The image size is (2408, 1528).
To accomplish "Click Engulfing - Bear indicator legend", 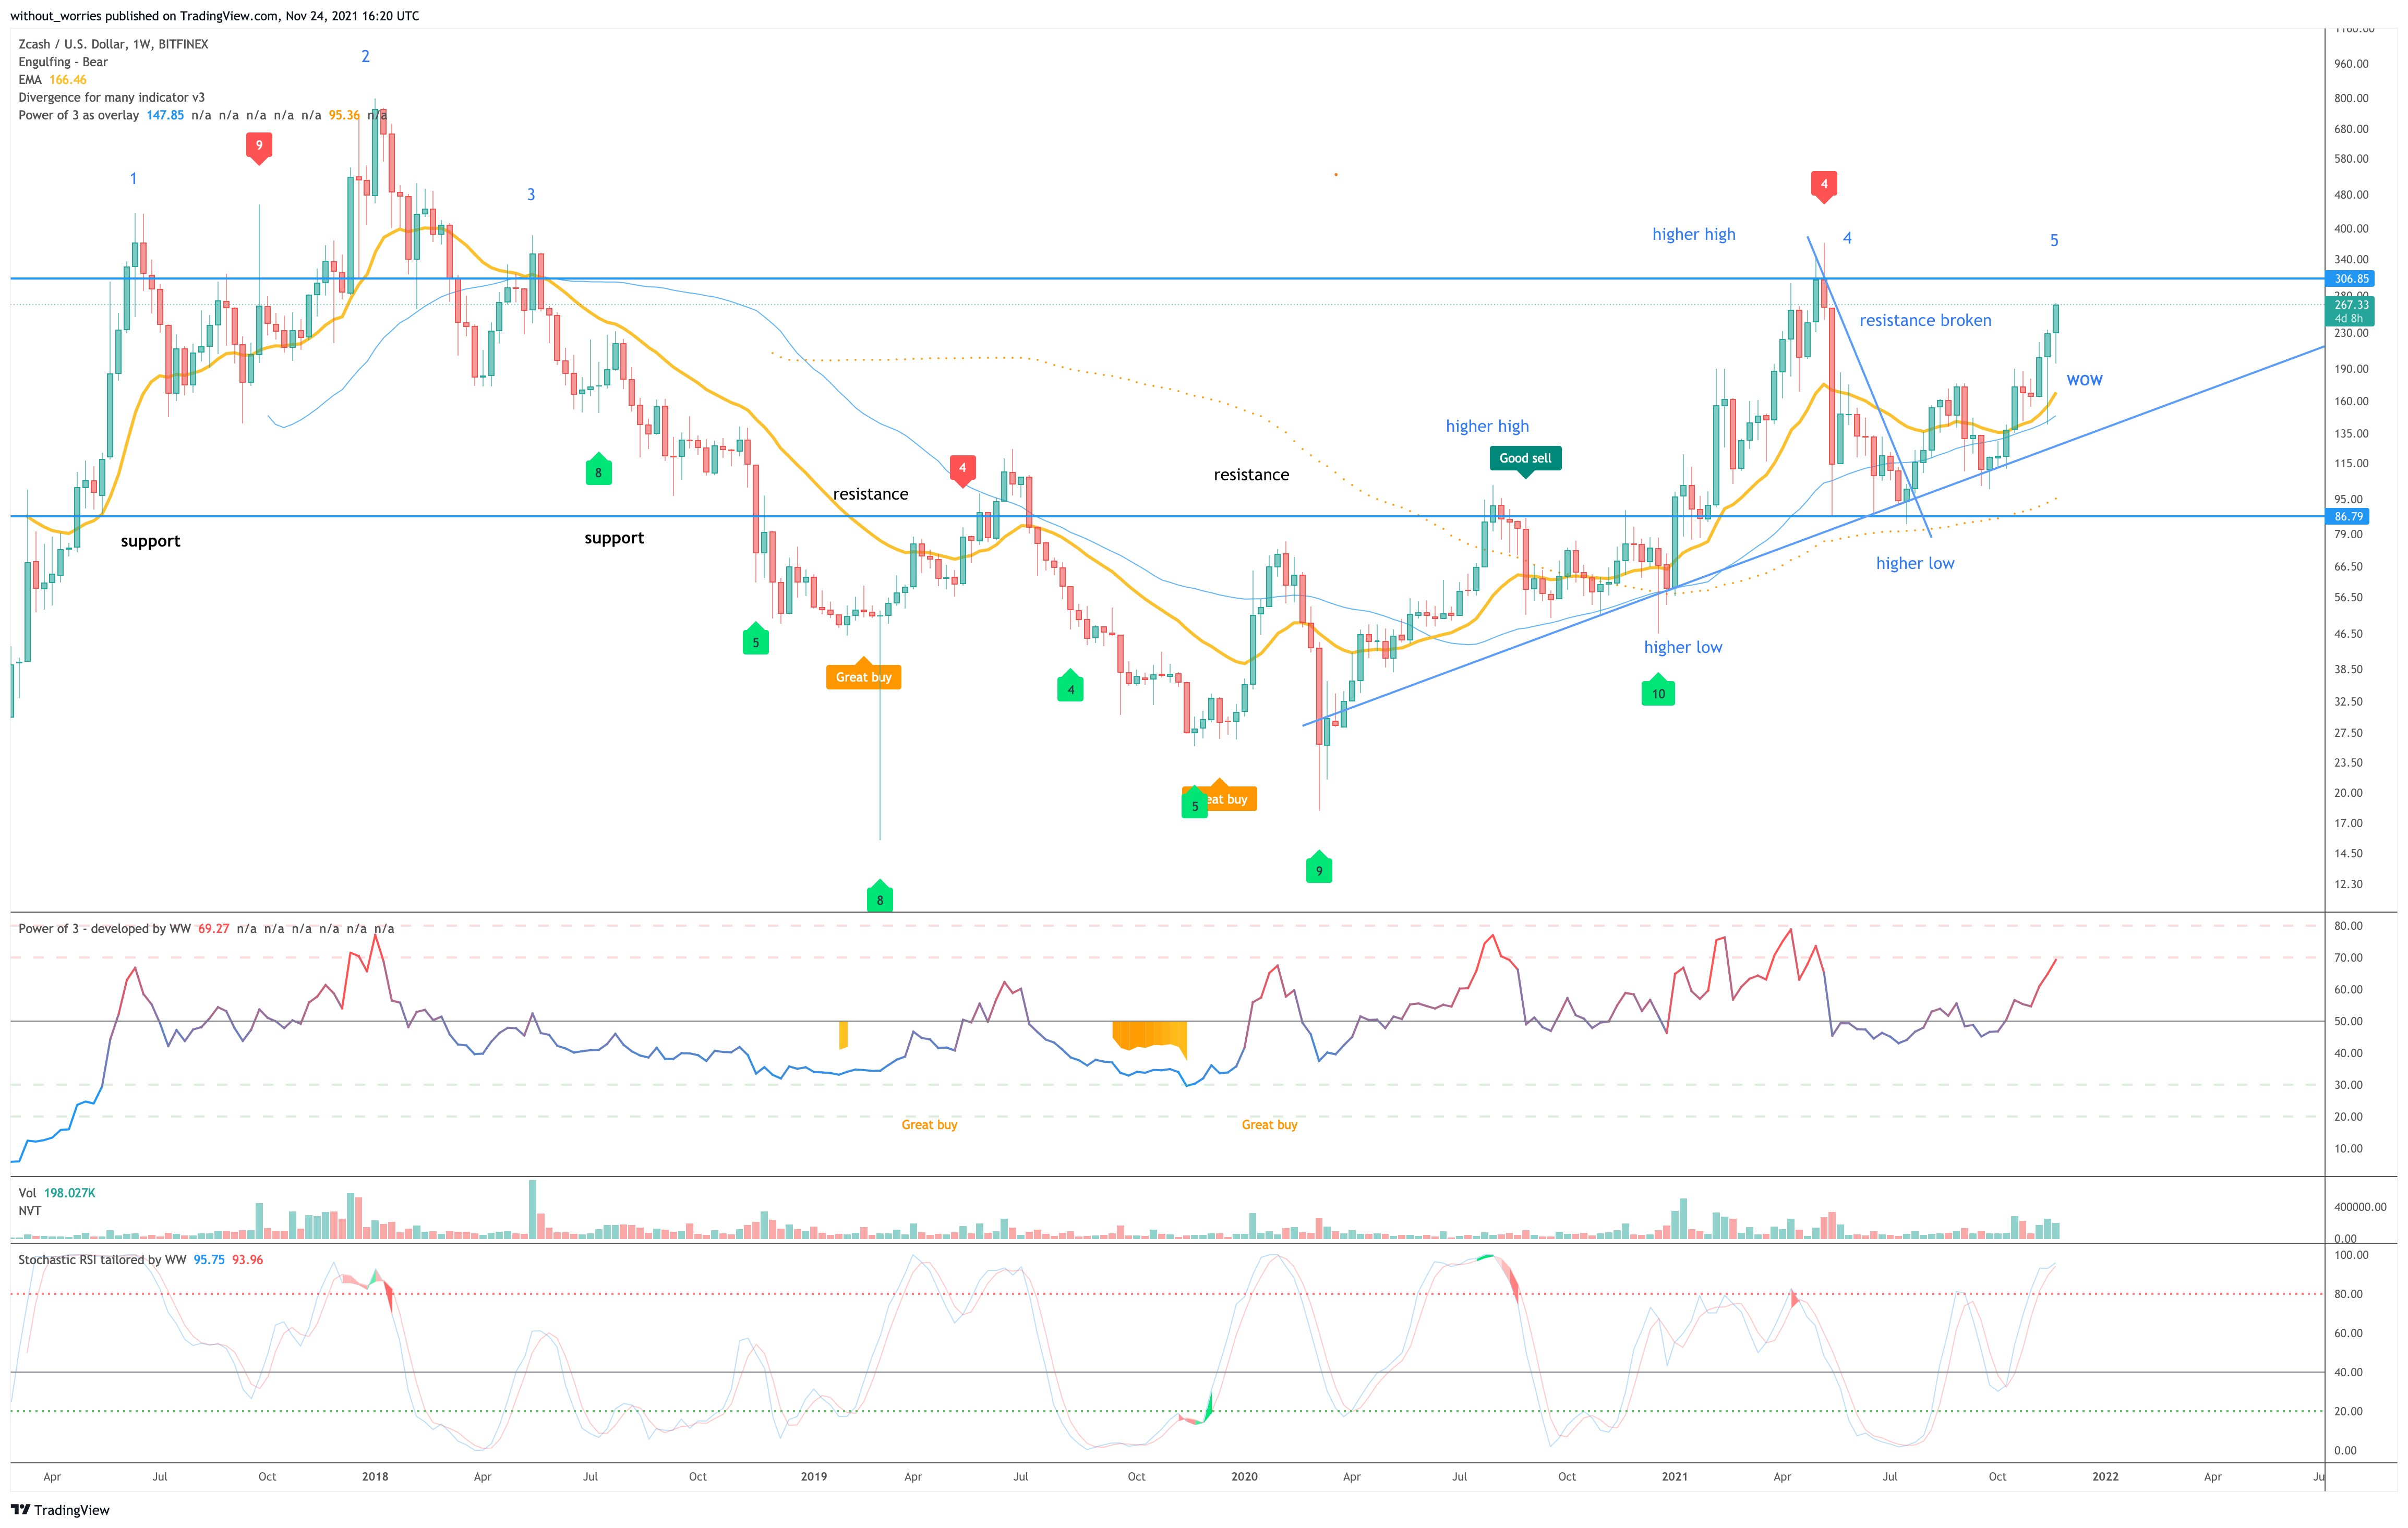I will (x=63, y=62).
